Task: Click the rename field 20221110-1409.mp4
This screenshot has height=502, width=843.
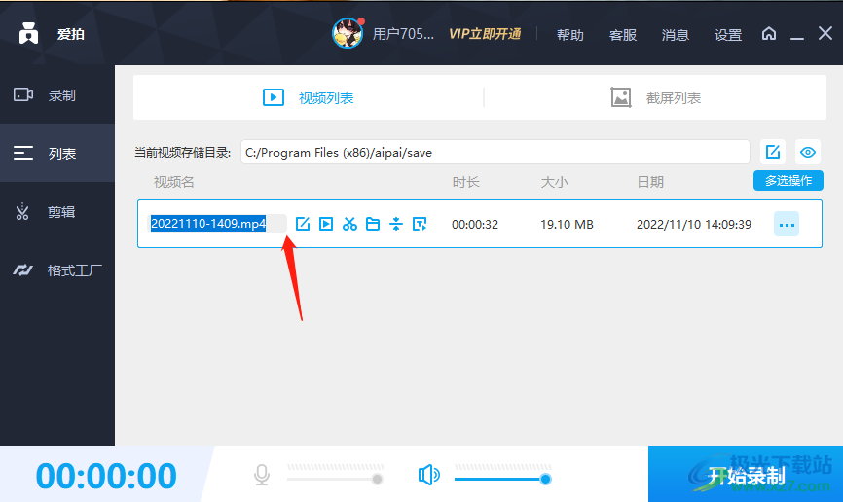Action: click(217, 223)
